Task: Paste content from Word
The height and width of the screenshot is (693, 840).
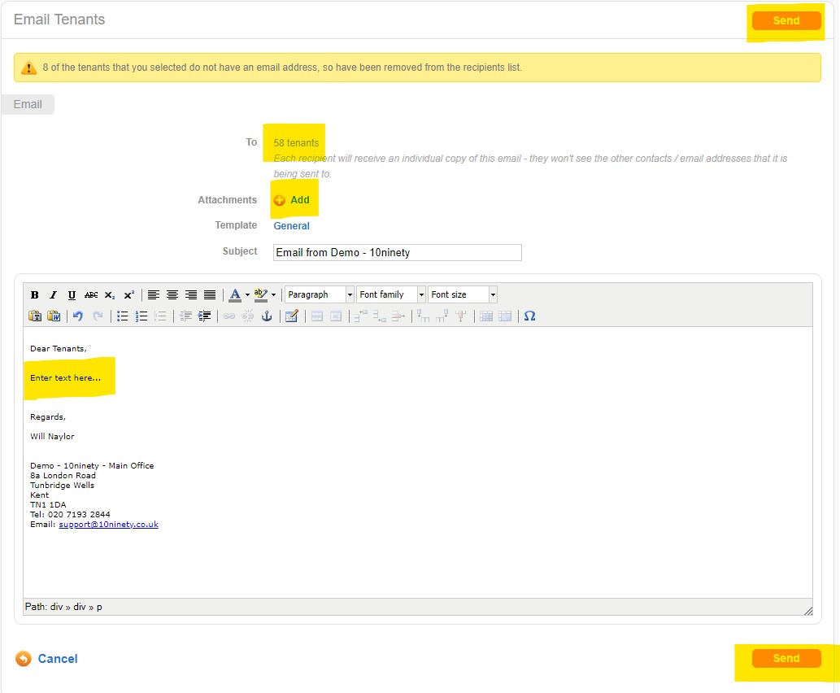Action: tap(54, 316)
